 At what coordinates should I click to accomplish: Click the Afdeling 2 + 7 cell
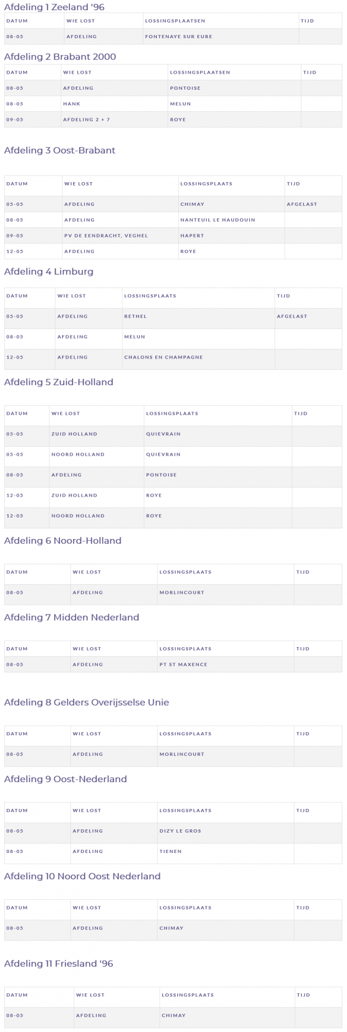[x=86, y=119]
